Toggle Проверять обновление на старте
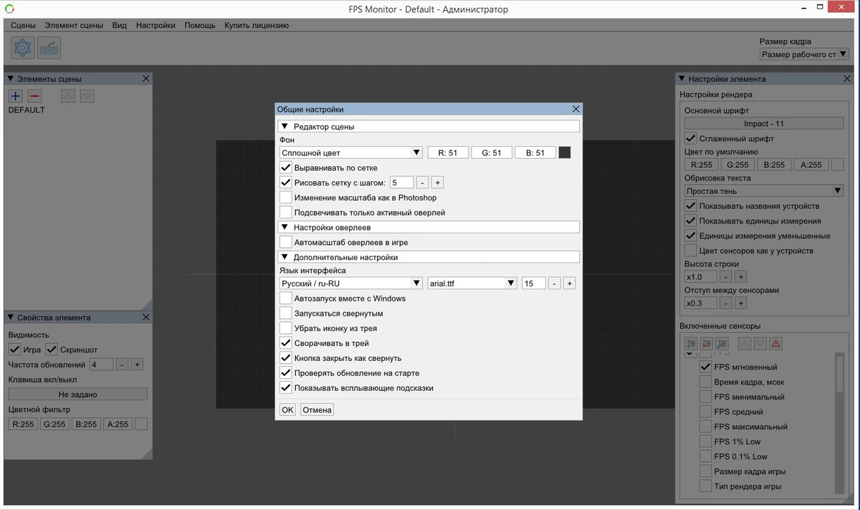This screenshot has width=860, height=510. point(286,373)
